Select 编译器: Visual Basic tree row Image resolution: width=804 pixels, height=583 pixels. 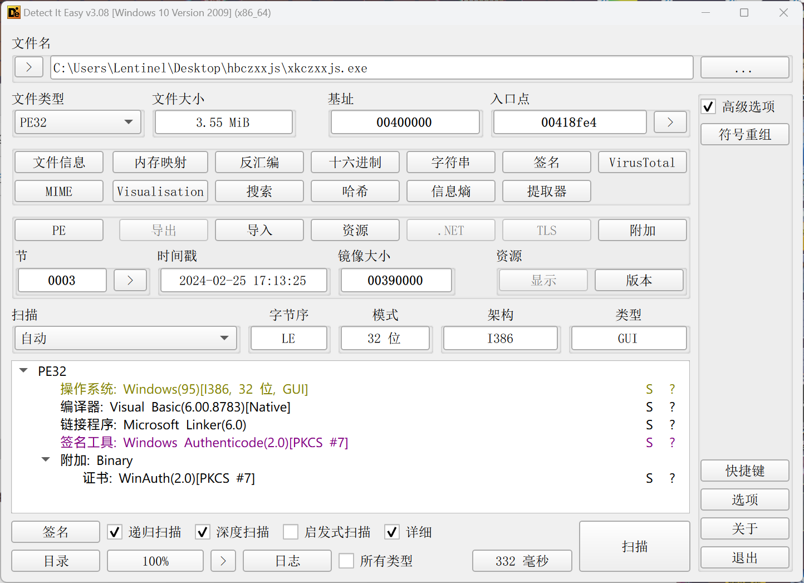click(x=175, y=407)
